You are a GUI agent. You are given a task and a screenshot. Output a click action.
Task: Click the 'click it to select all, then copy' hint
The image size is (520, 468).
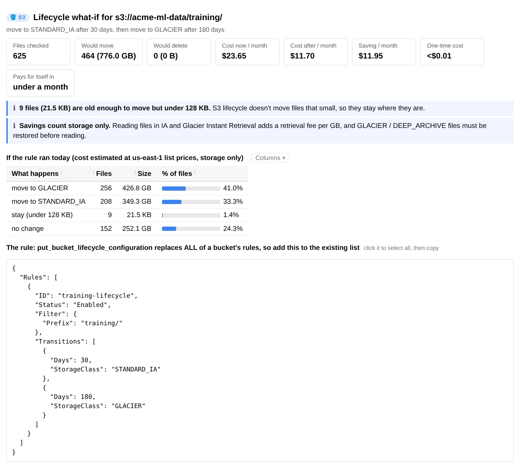coord(401,248)
